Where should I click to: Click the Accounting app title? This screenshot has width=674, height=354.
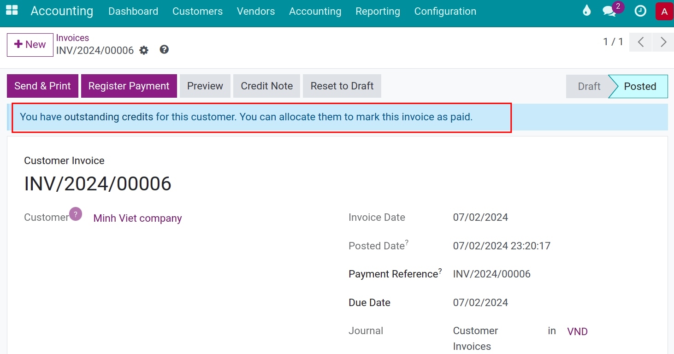tap(62, 11)
